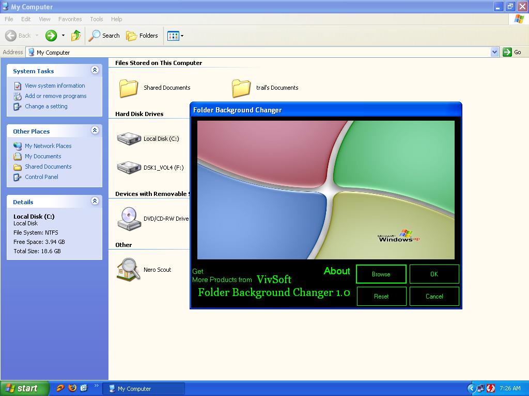Select the Local Disk (C:) drive icon
This screenshot has height=396, width=529.
129,138
